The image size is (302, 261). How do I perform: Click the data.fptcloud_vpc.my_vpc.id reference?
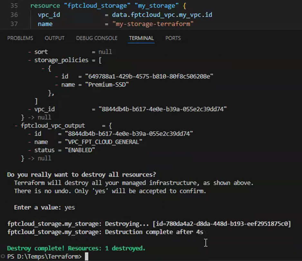point(162,15)
